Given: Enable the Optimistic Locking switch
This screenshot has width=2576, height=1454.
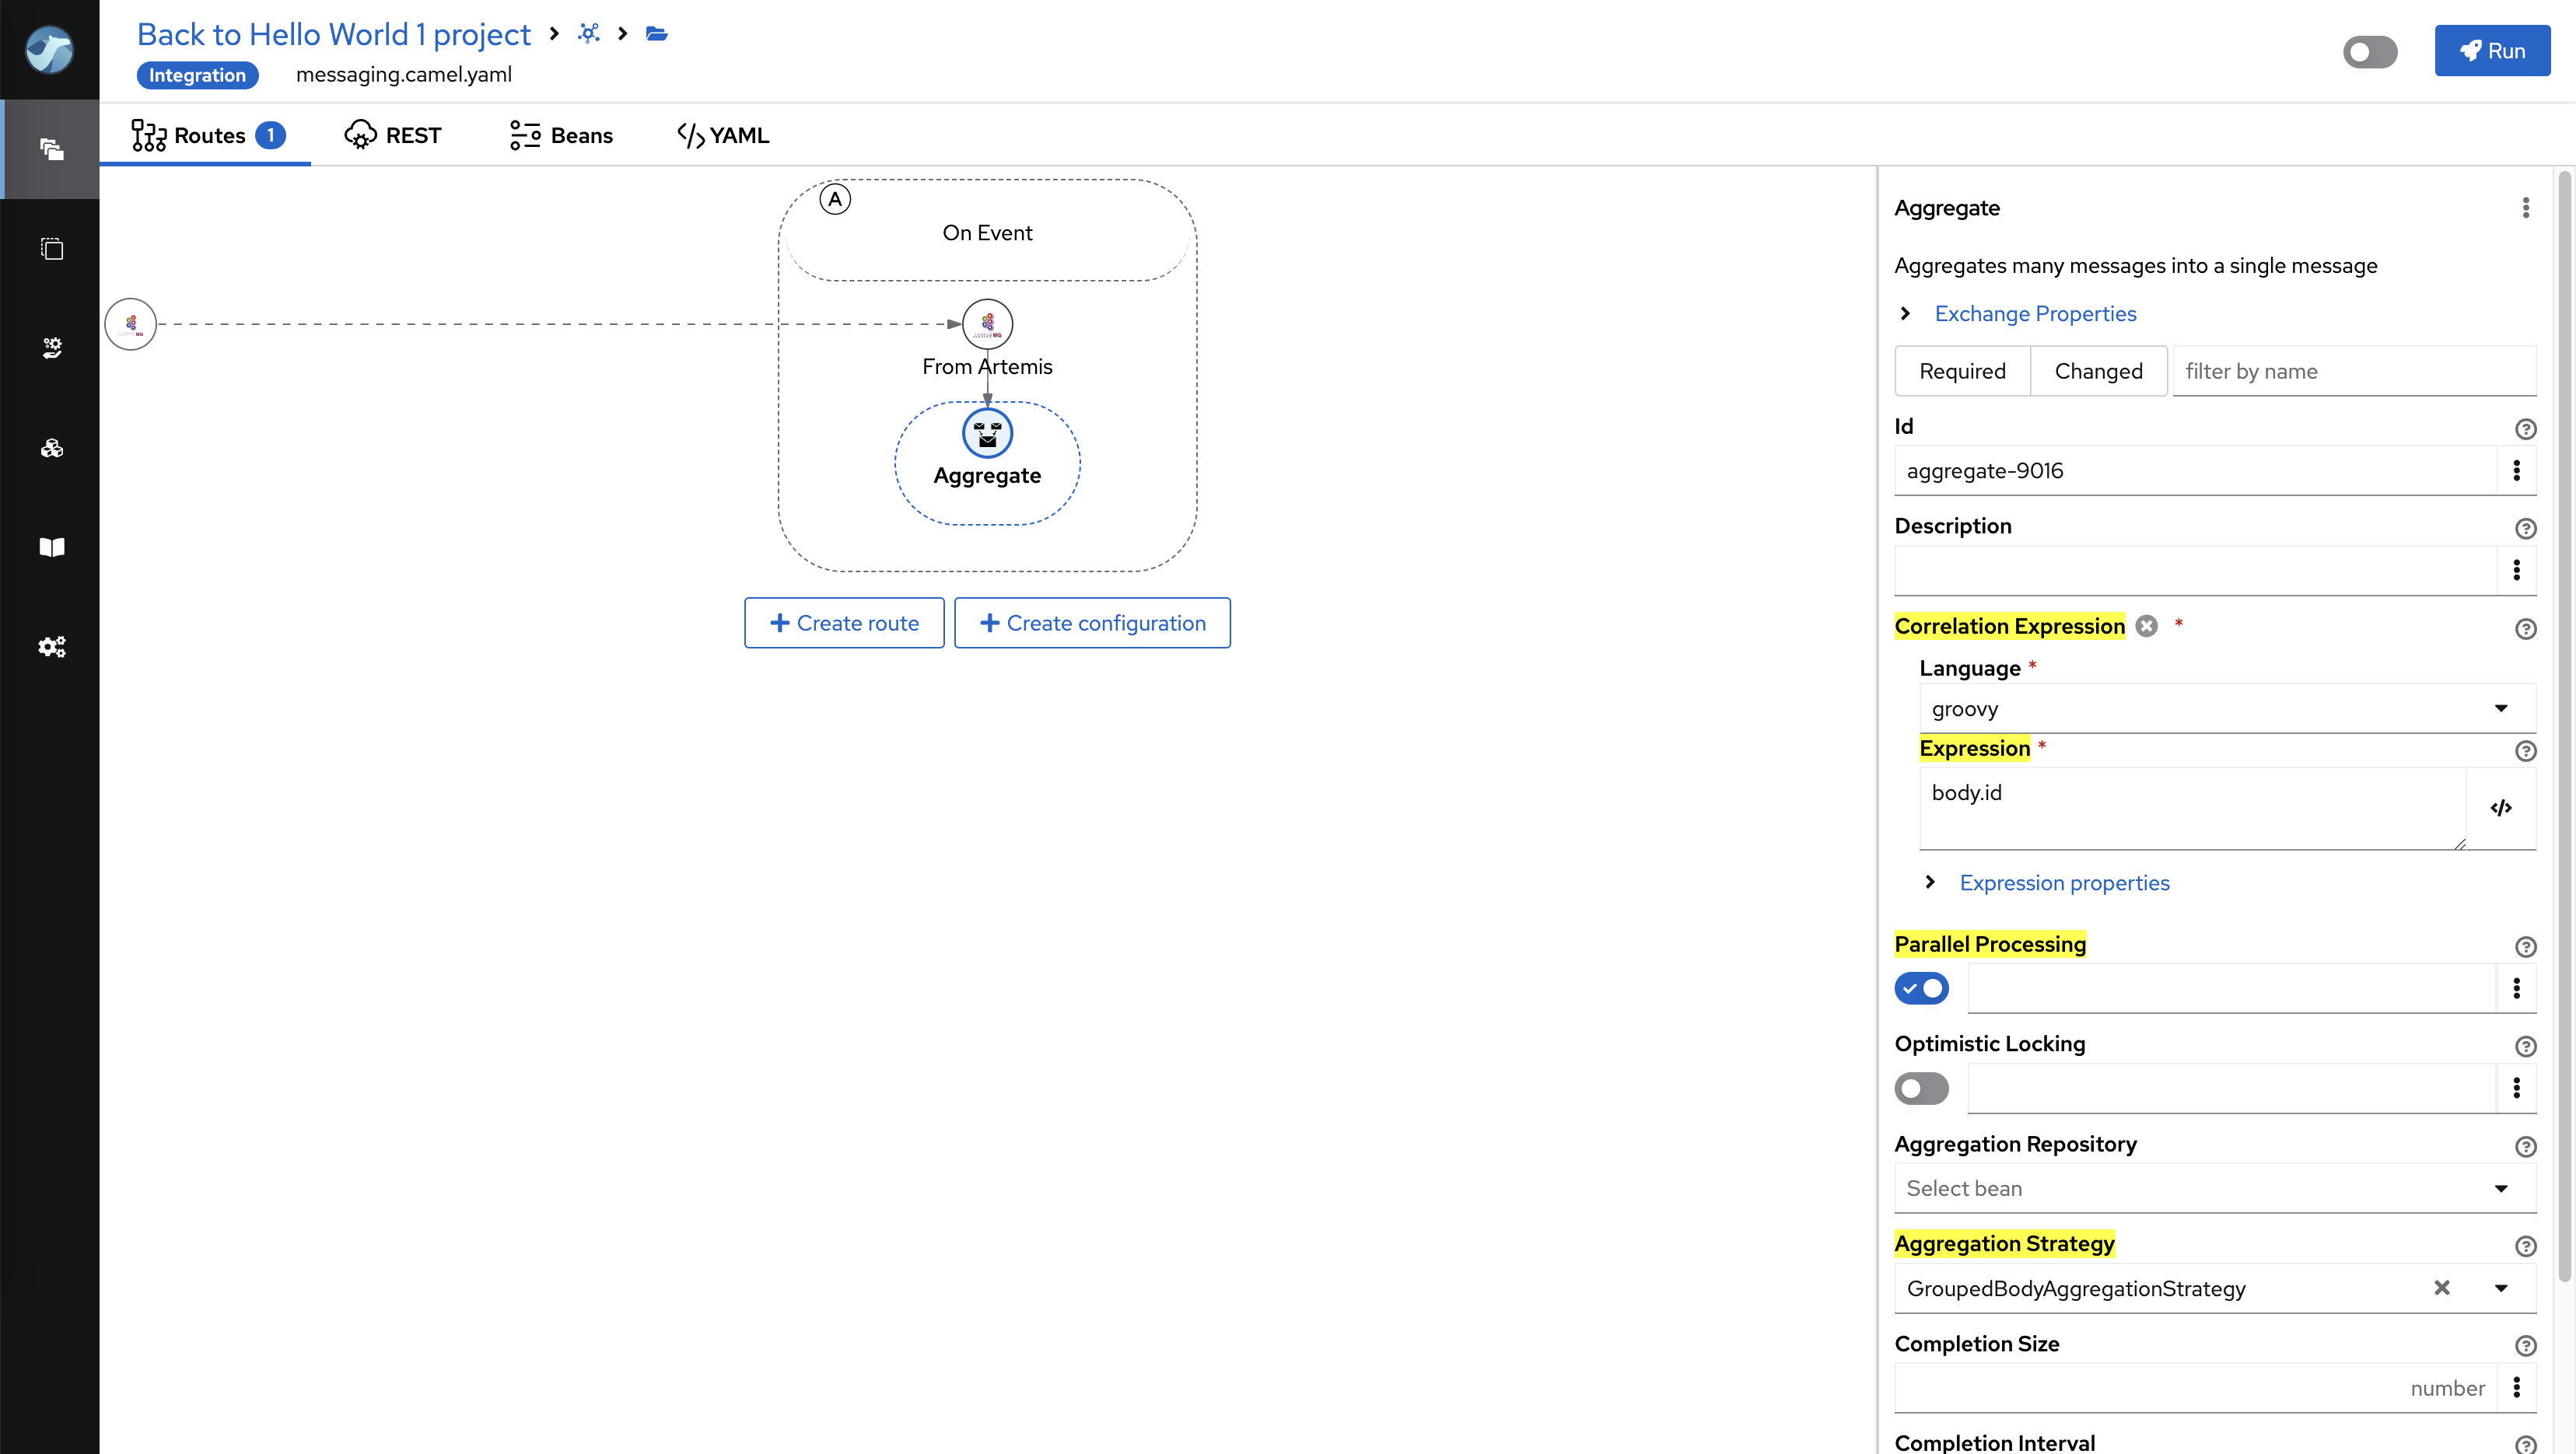Looking at the screenshot, I should click(1921, 1088).
